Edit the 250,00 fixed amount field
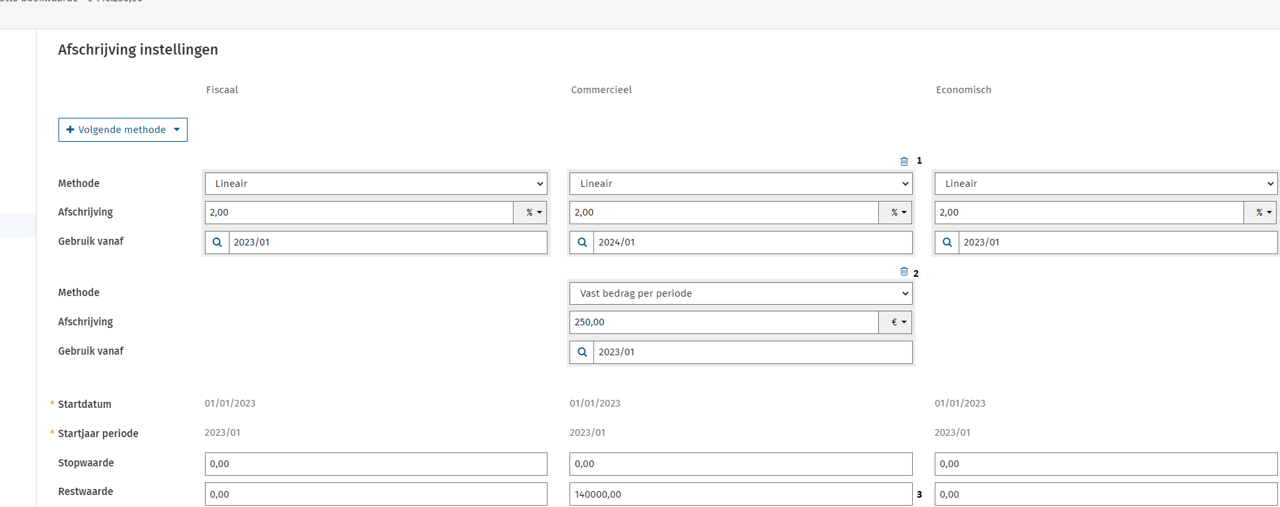 click(x=723, y=322)
